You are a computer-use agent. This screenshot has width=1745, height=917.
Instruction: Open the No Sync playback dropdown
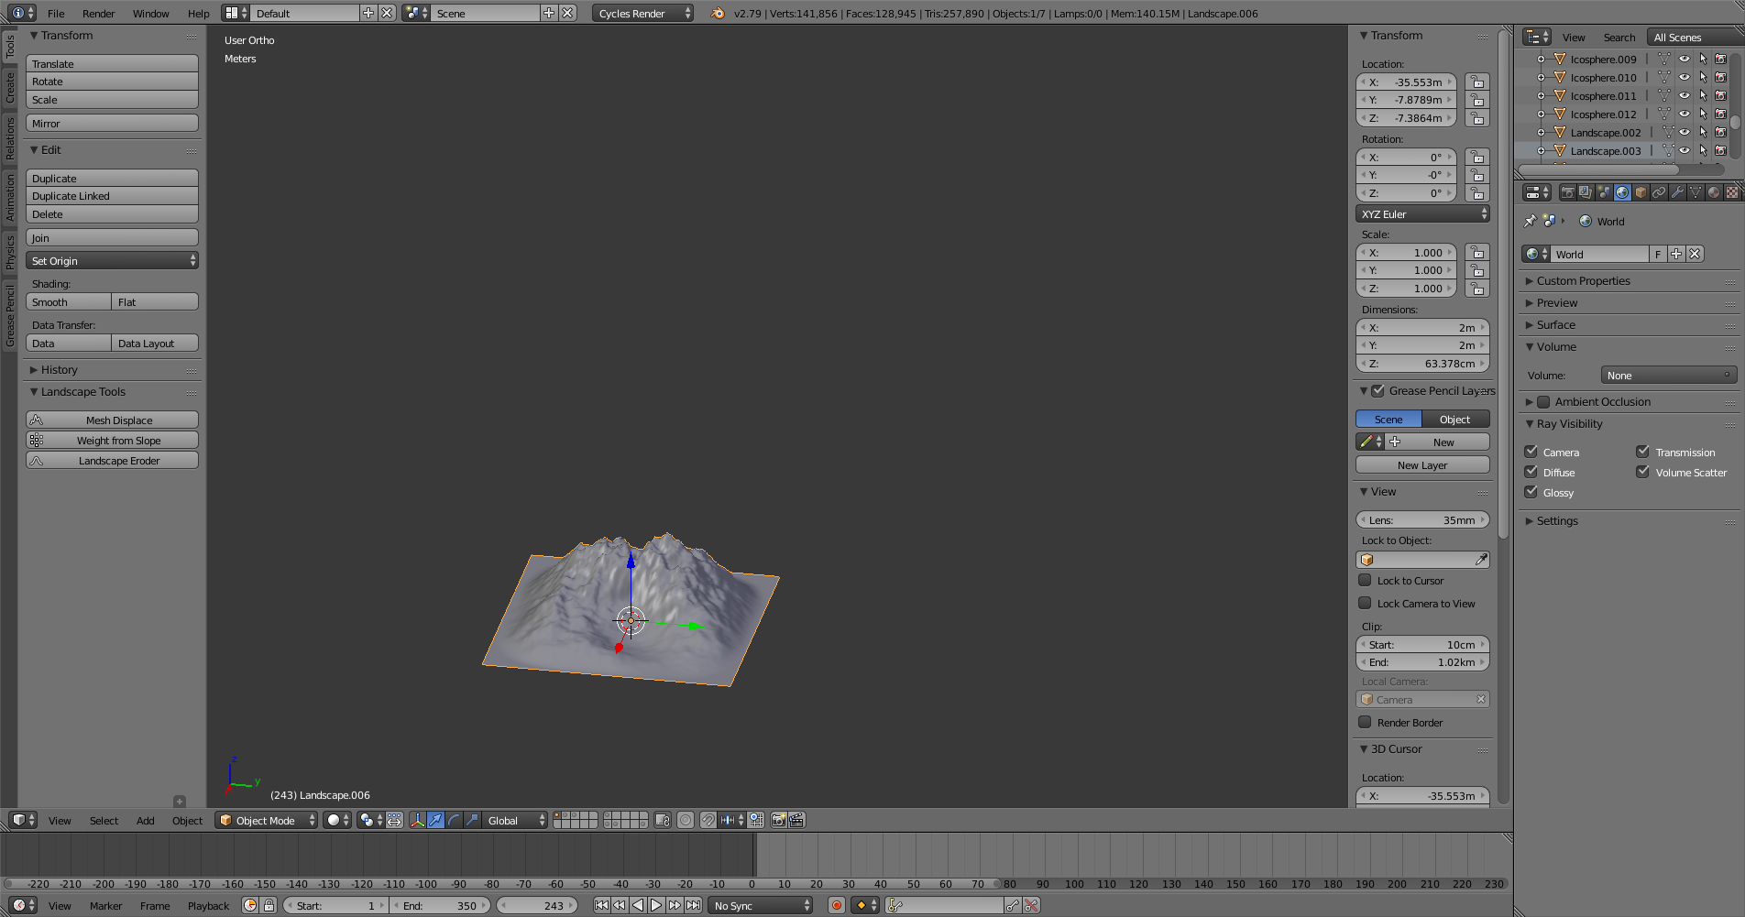pyautogui.click(x=761, y=905)
